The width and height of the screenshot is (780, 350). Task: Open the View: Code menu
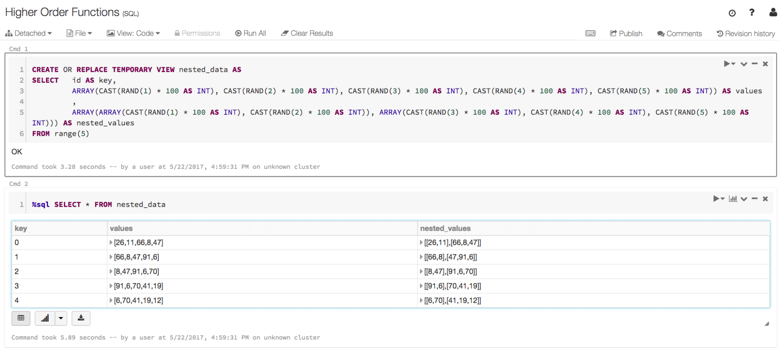coord(133,34)
